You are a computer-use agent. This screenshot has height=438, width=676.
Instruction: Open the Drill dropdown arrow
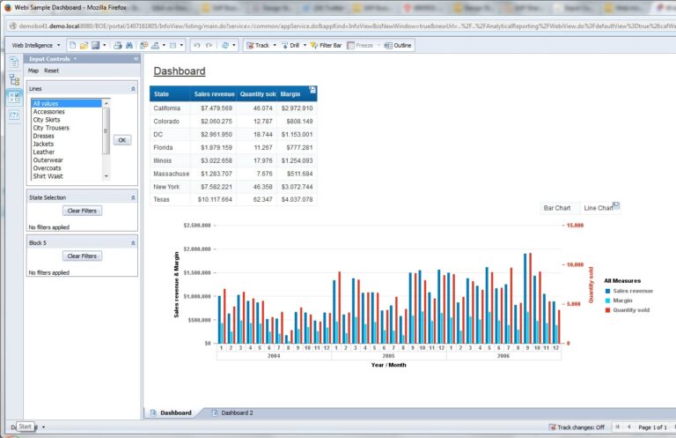[305, 45]
